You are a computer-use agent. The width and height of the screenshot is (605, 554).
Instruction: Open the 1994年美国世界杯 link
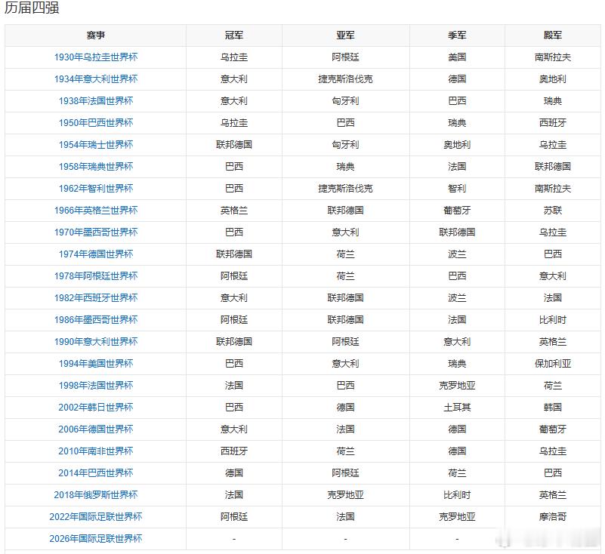coord(96,364)
